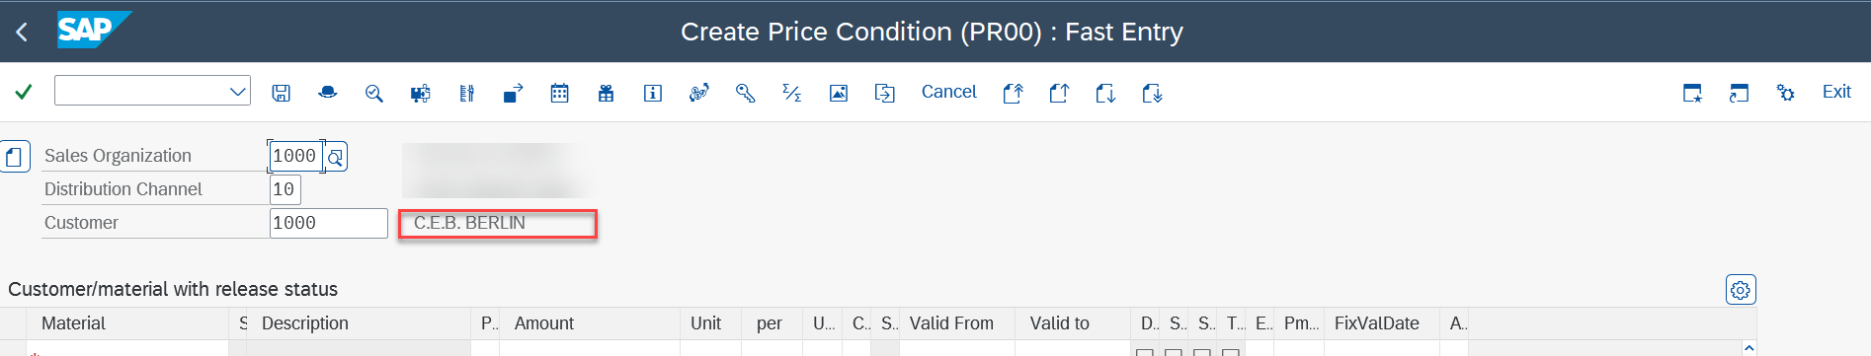Click the Save diskette icon

point(281,93)
